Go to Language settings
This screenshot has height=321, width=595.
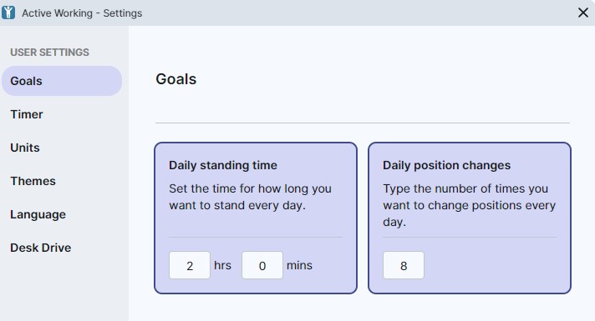pyautogui.click(x=62, y=214)
